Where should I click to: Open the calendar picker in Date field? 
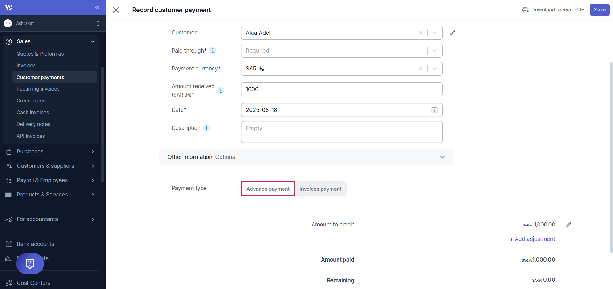434,110
